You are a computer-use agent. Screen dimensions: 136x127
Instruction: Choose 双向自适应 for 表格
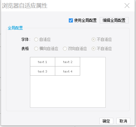click(65, 49)
